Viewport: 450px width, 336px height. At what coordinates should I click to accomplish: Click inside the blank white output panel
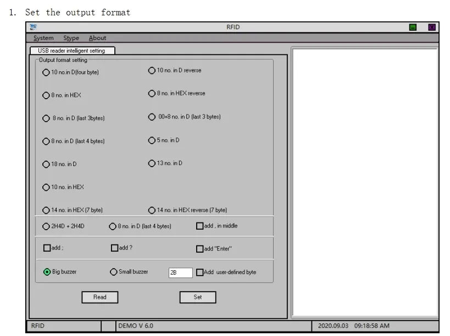point(365,182)
